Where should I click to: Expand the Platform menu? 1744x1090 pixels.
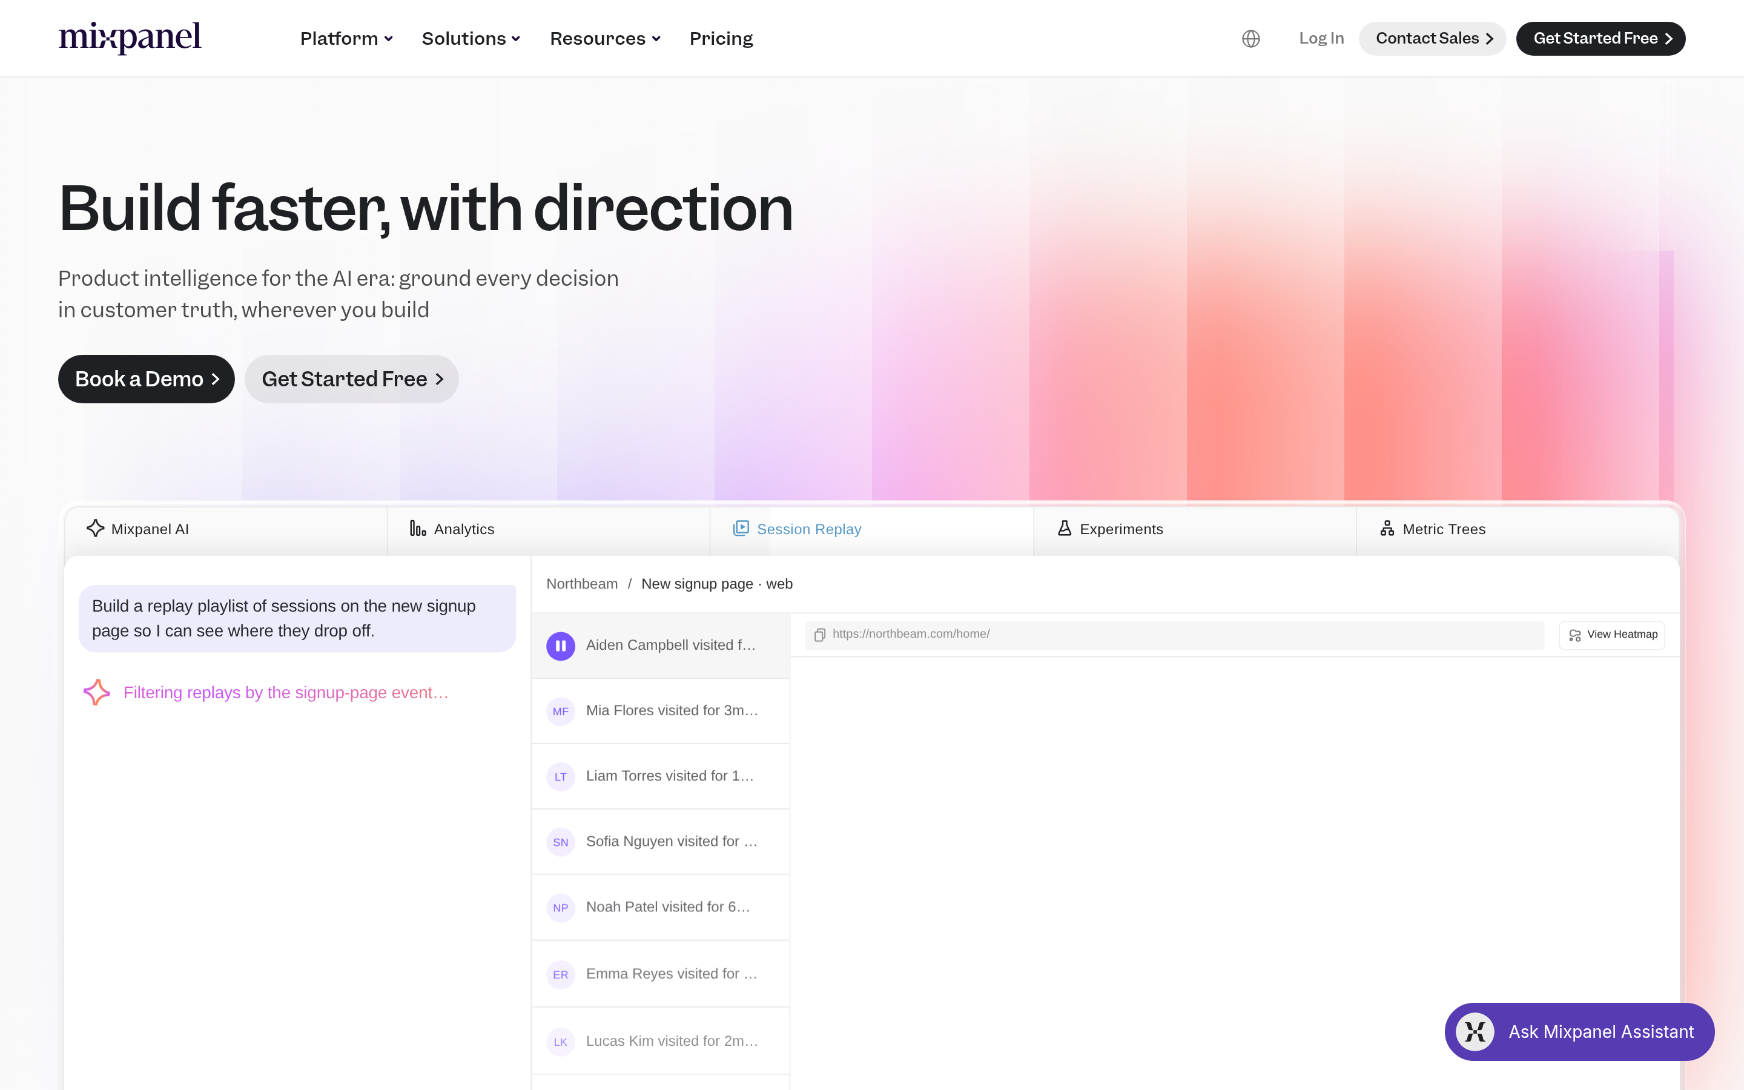346,38
